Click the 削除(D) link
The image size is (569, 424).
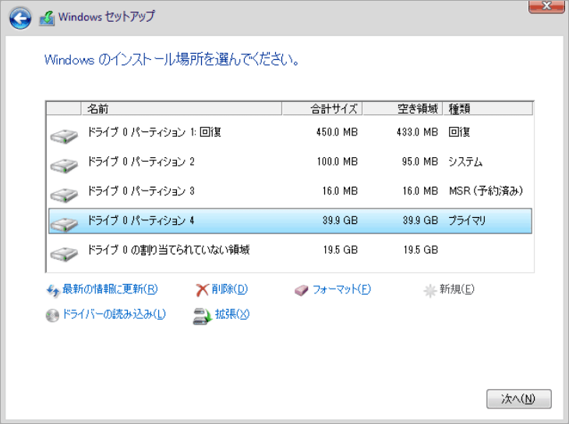click(229, 289)
